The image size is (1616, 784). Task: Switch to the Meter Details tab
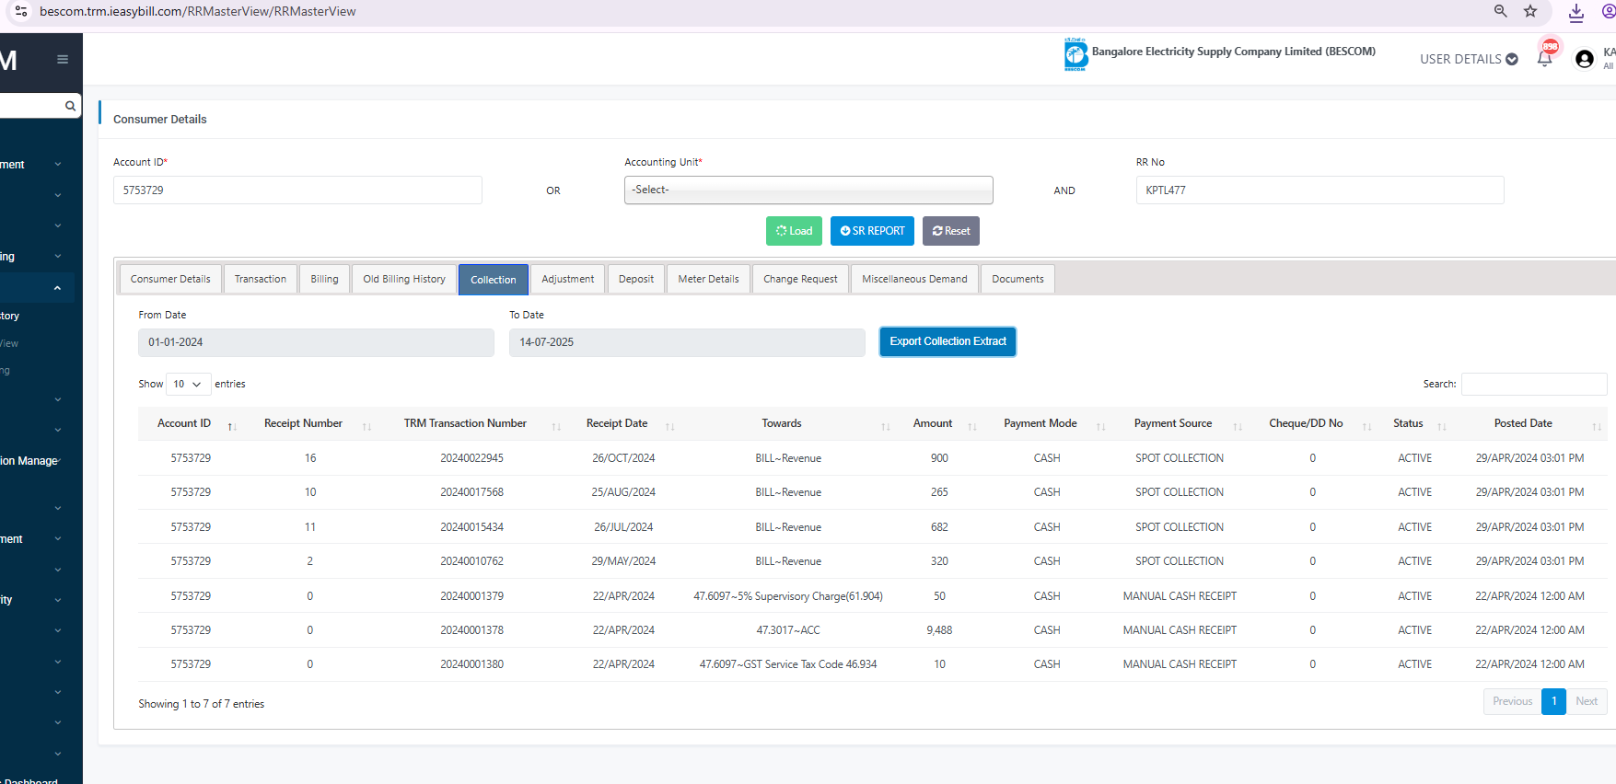click(x=708, y=279)
